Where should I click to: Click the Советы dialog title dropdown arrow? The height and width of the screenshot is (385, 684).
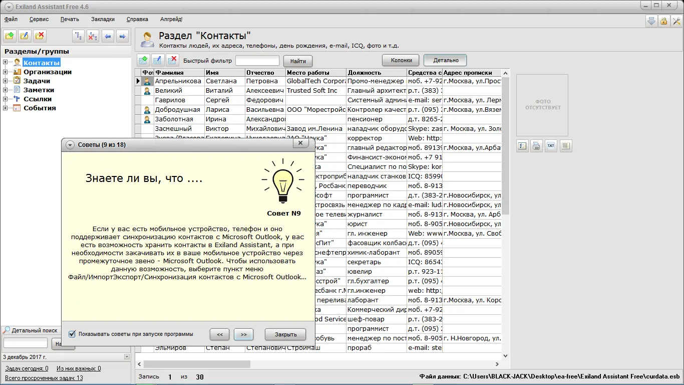click(70, 144)
